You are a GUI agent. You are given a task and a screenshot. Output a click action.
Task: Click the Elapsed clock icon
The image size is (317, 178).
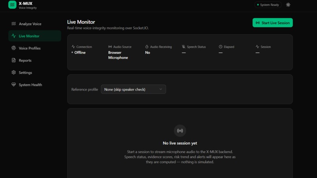pyautogui.click(x=221, y=47)
